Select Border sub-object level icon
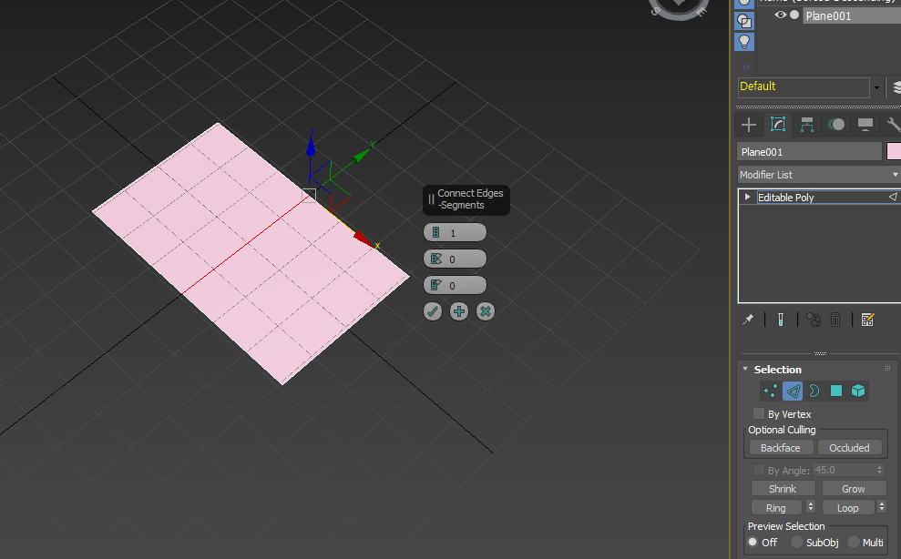 814,391
